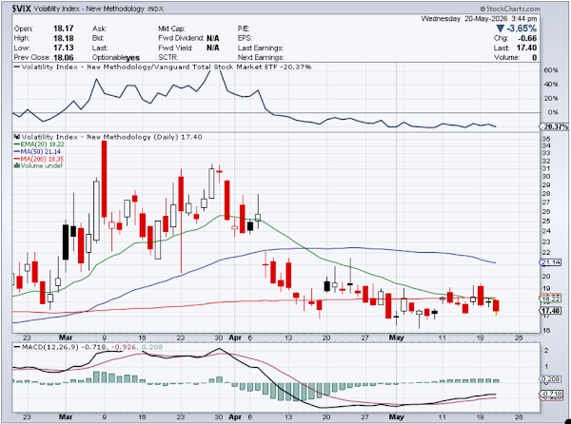Click the $VIX ticker symbol title
The image size is (571, 424).
coord(22,10)
